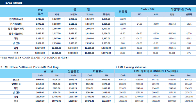Click 니켈 high value 12,465.00
The height and width of the screenshot is (103, 196).
pos(73,48)
